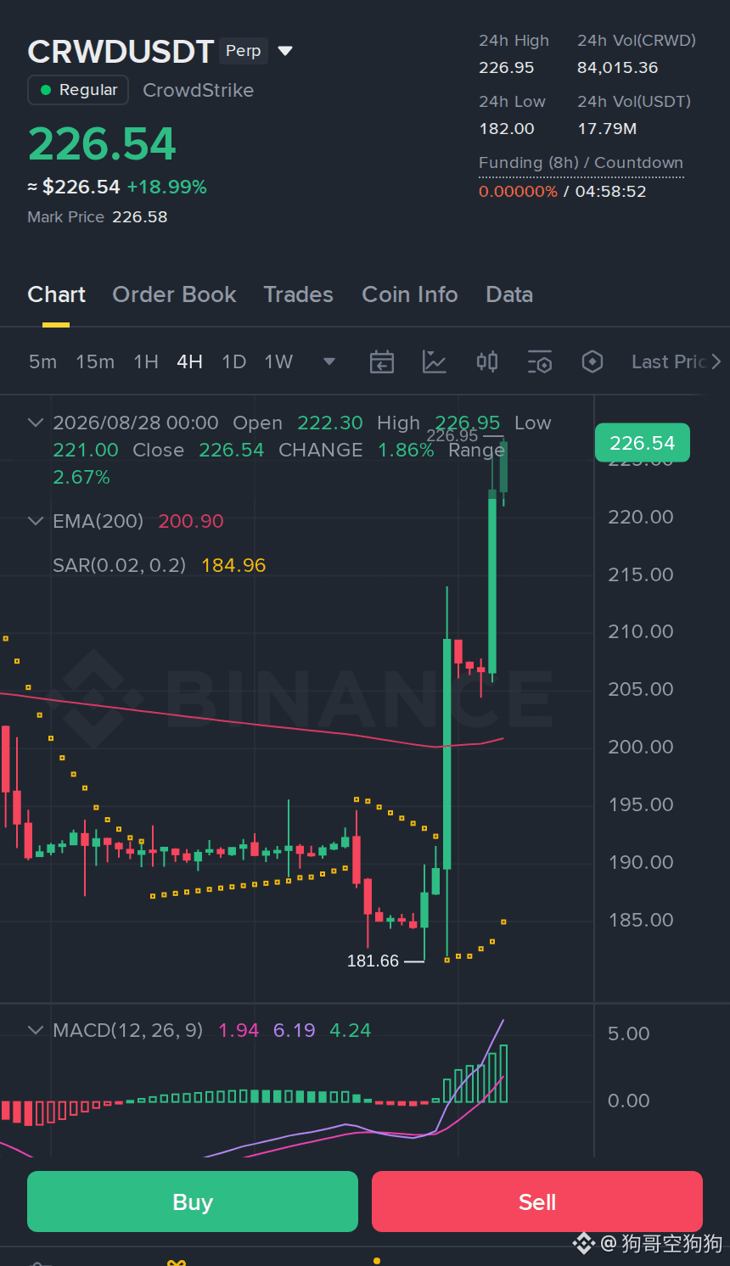Tap the 24h Vol(CRWD) value 84,015.36

click(618, 68)
